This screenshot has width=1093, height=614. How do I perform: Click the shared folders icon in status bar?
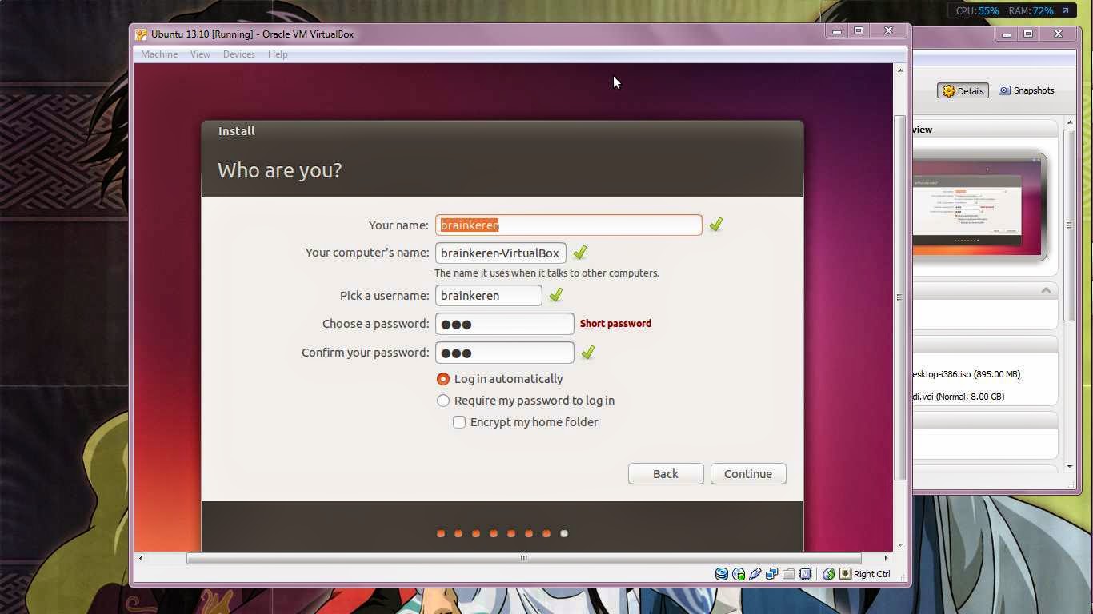click(789, 574)
